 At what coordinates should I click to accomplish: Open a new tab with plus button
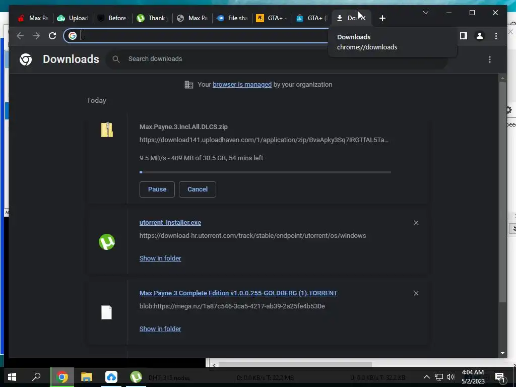click(x=382, y=18)
